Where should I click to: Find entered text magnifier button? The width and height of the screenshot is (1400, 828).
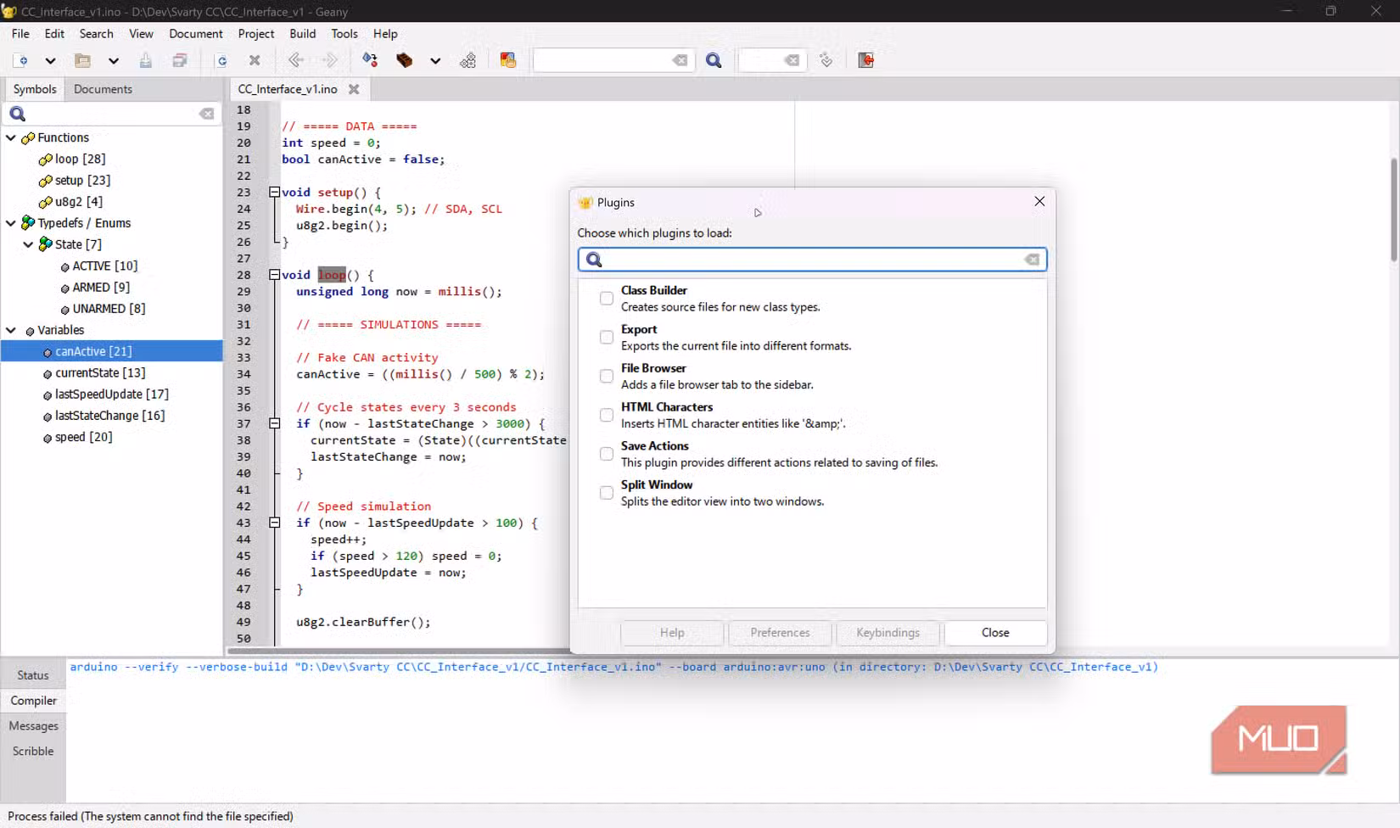point(714,60)
